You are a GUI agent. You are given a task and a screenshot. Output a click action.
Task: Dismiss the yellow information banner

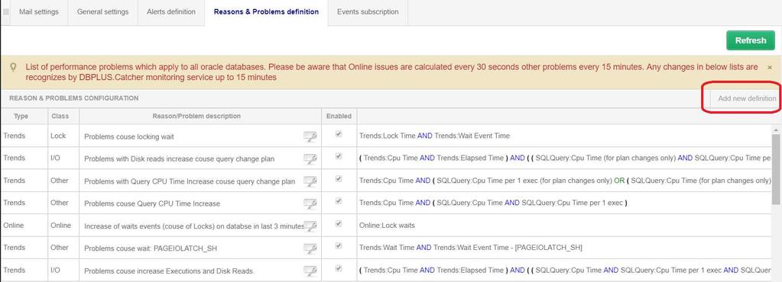click(x=770, y=67)
